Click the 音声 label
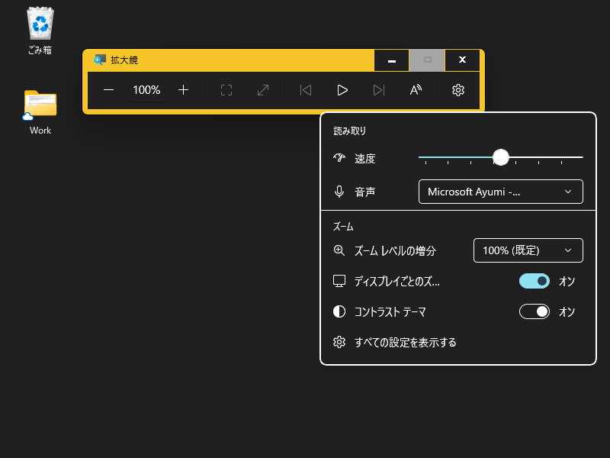 pos(365,192)
